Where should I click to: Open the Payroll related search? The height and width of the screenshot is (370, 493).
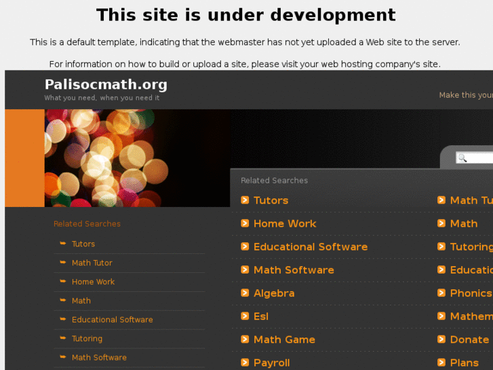272,363
